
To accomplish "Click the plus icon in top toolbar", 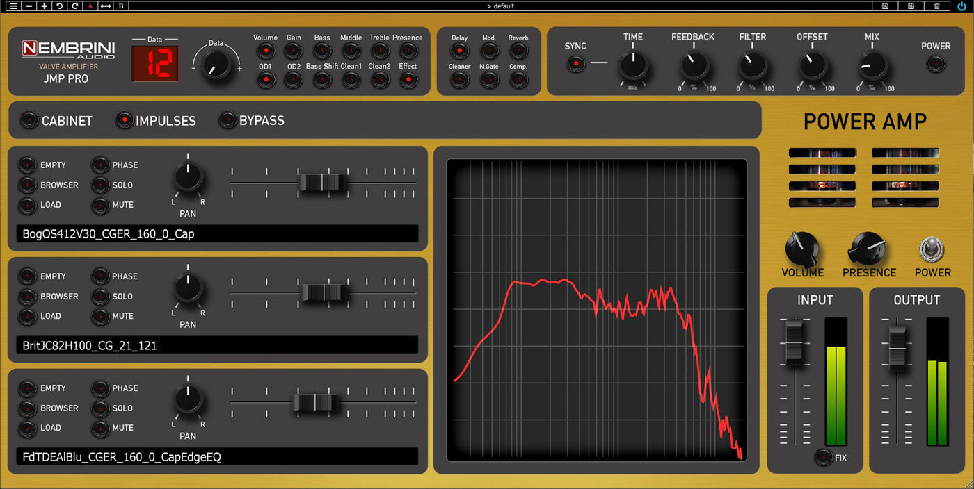I will 45,6.
